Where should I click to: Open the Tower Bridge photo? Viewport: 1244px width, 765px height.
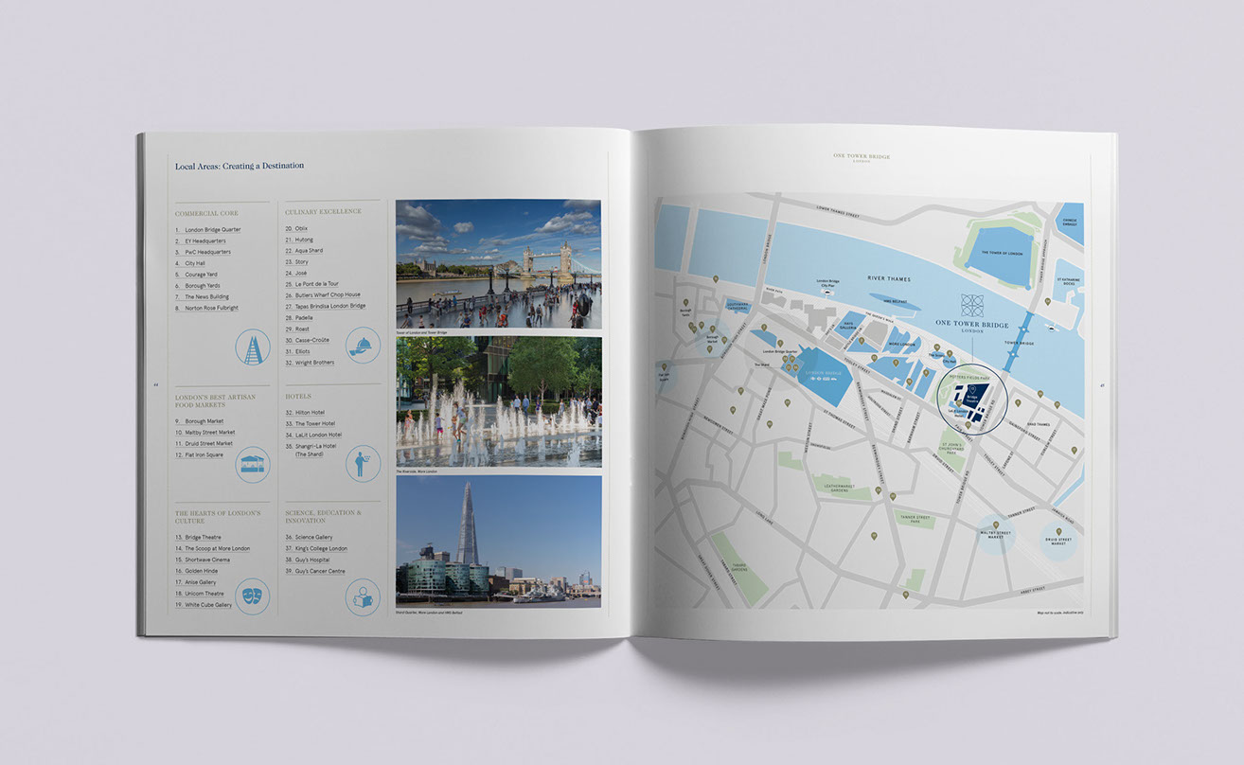click(x=498, y=263)
